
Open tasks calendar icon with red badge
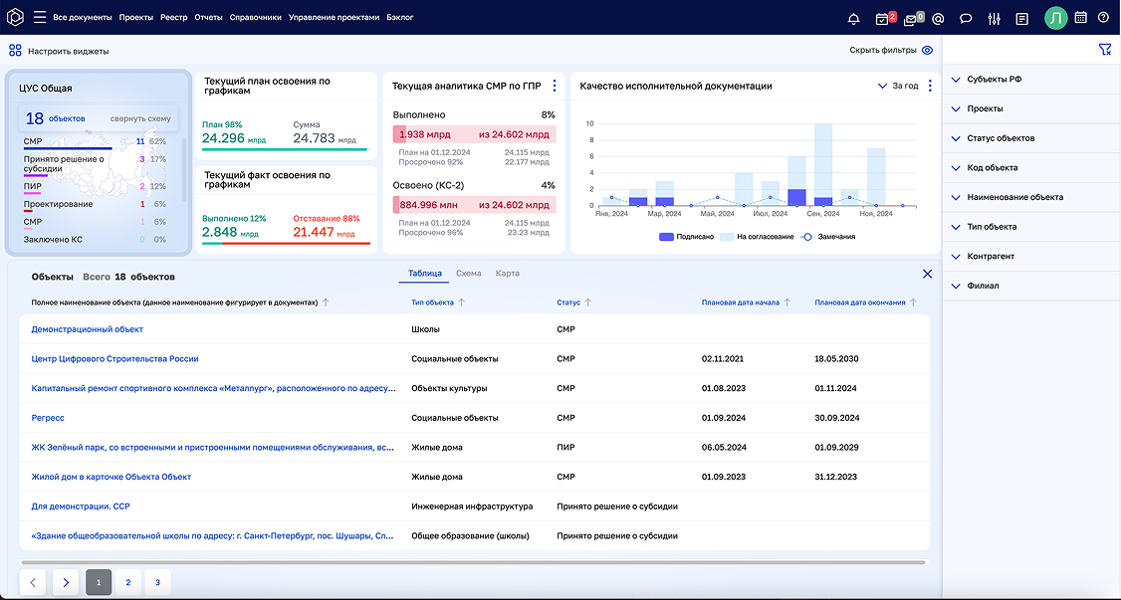click(882, 18)
